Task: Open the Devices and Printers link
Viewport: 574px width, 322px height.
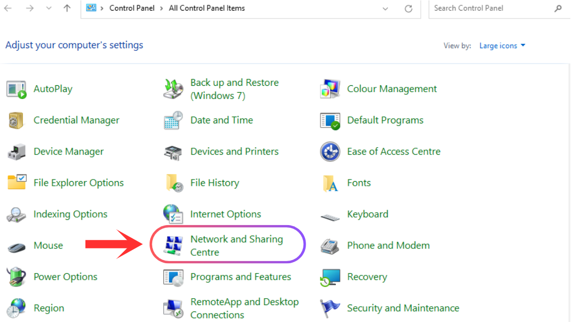Action: 234,151
